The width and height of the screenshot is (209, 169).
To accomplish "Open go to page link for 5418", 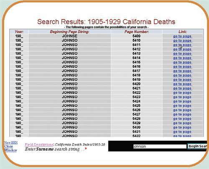I will click(x=182, y=75).
